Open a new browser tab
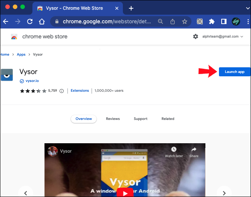Screen dimensions: 251x197 pyautogui.click(x=131, y=8)
